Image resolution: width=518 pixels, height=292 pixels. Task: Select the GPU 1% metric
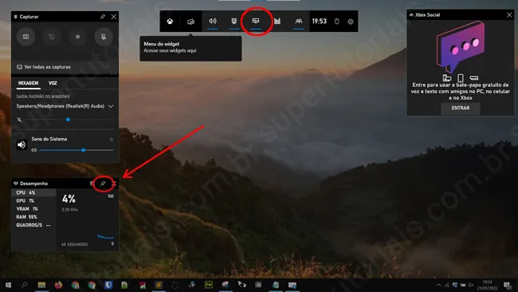[x=33, y=201]
